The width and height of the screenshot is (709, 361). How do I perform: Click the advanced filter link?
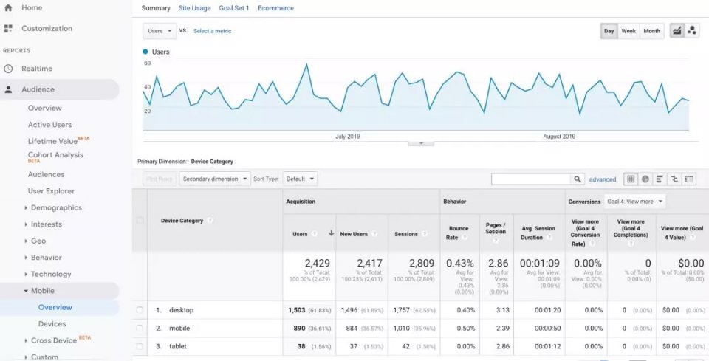(603, 179)
